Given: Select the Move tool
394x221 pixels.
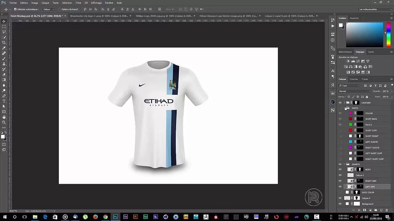Looking at the screenshot, I should coord(4,21).
